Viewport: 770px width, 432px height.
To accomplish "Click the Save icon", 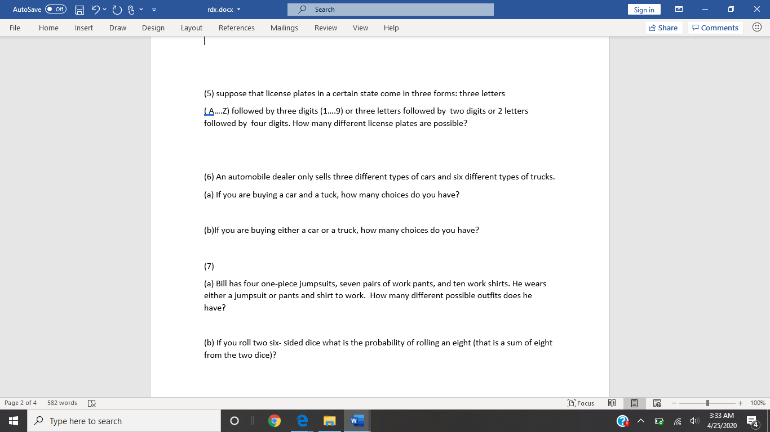I will click(79, 9).
